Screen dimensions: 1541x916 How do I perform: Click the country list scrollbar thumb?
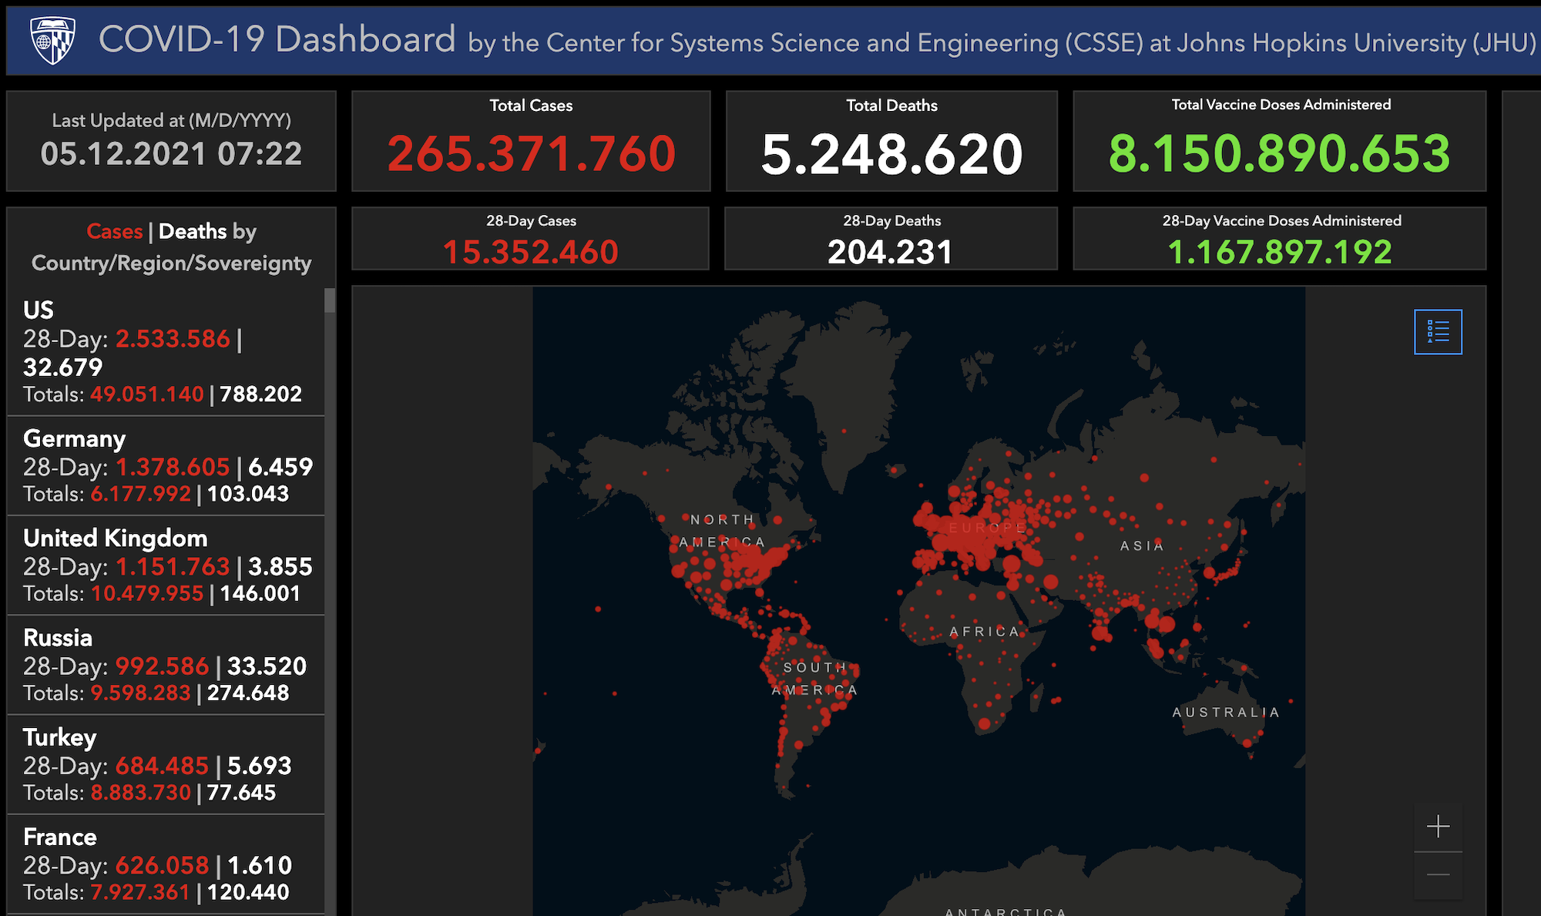click(x=330, y=300)
